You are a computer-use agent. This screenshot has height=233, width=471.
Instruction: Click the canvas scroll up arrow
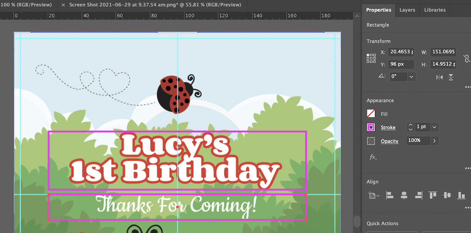(357, 16)
